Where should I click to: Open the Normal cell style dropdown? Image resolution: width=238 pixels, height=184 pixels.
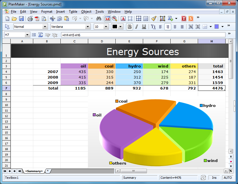coord(45,27)
